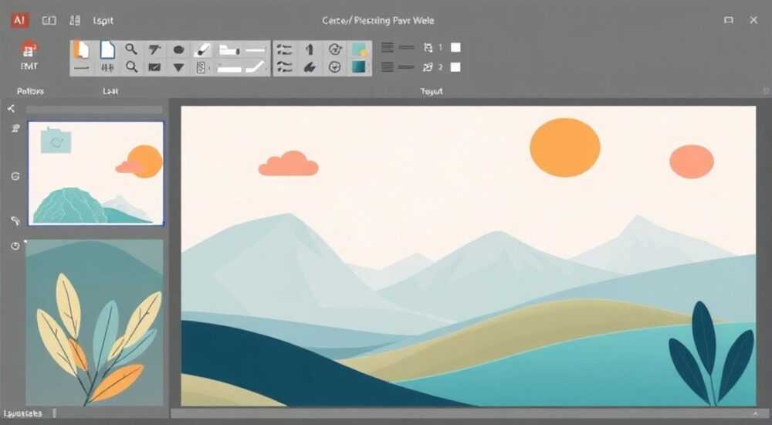The height and width of the screenshot is (425, 772).
Task: Click the clock icon in left sidebar
Action: coord(15,246)
